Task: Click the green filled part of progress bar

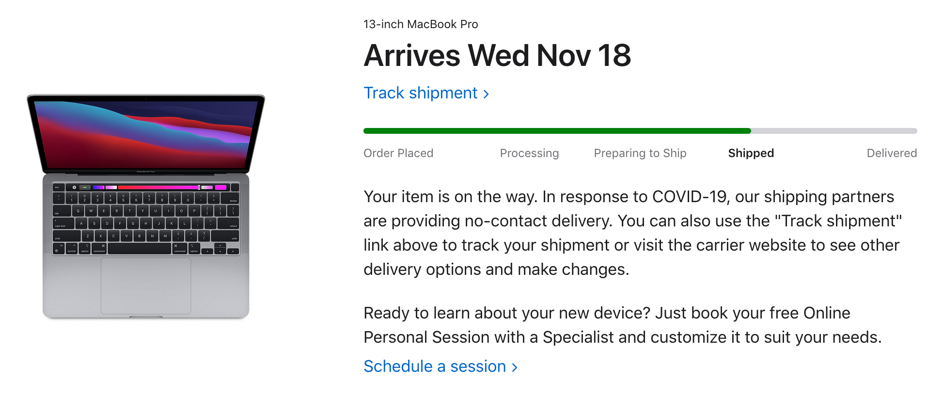Action: 556,131
